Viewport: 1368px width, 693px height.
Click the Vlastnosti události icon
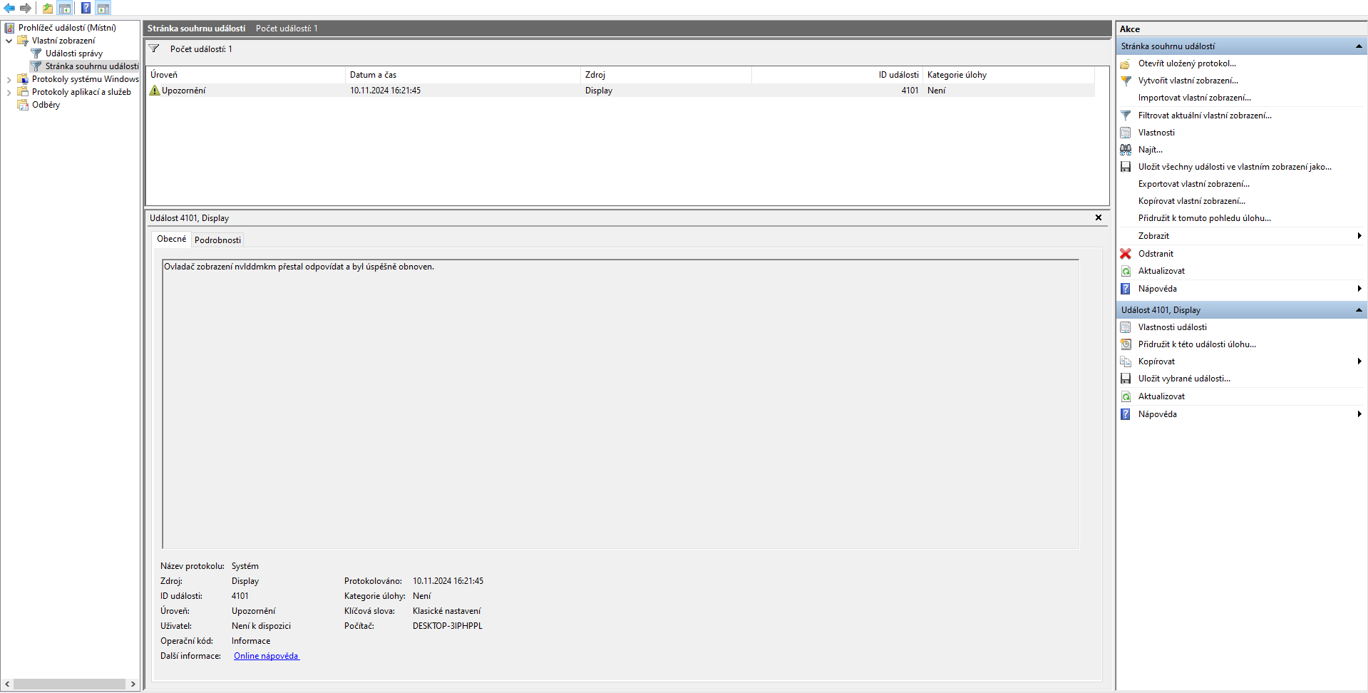click(x=1126, y=327)
